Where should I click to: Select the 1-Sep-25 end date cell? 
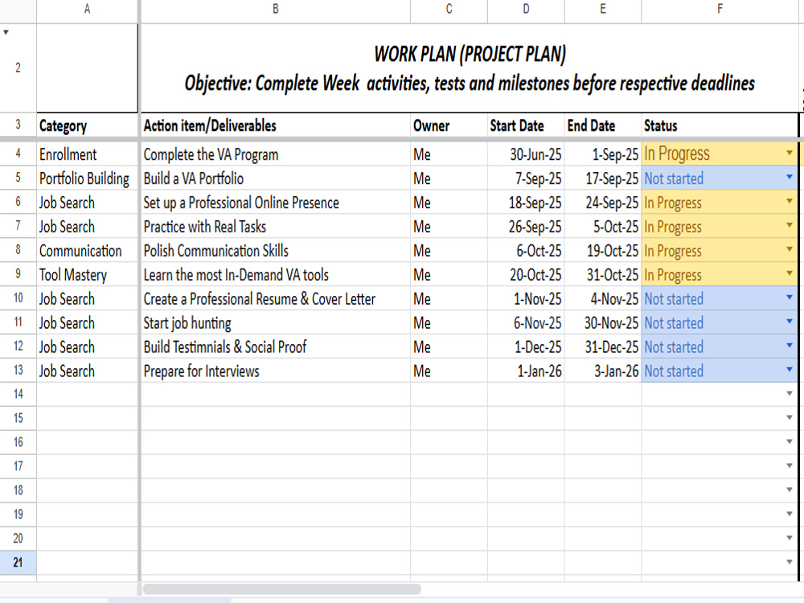coord(603,154)
